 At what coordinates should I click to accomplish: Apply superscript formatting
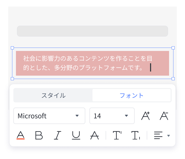point(117,135)
